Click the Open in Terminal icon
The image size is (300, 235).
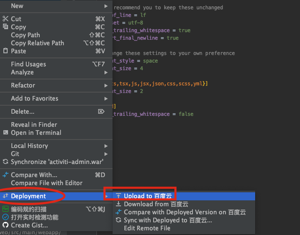pyautogui.click(x=6, y=132)
